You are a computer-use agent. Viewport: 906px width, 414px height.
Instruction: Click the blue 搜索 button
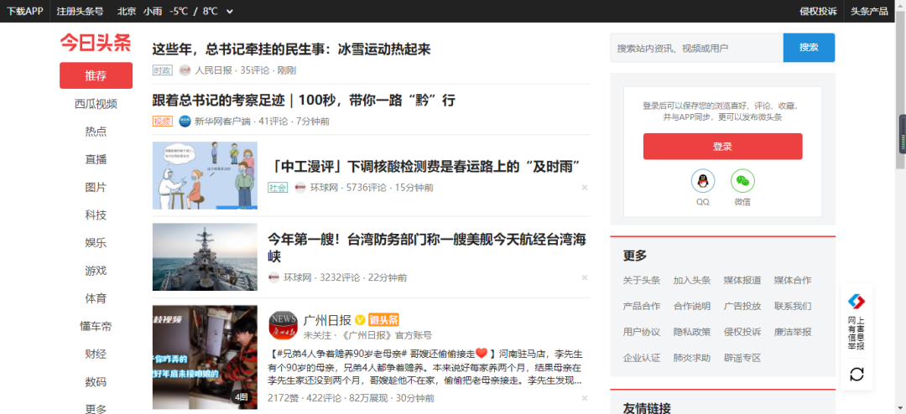pos(809,47)
